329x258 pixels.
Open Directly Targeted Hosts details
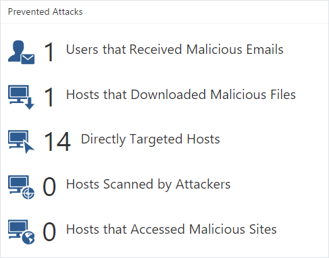(151, 139)
